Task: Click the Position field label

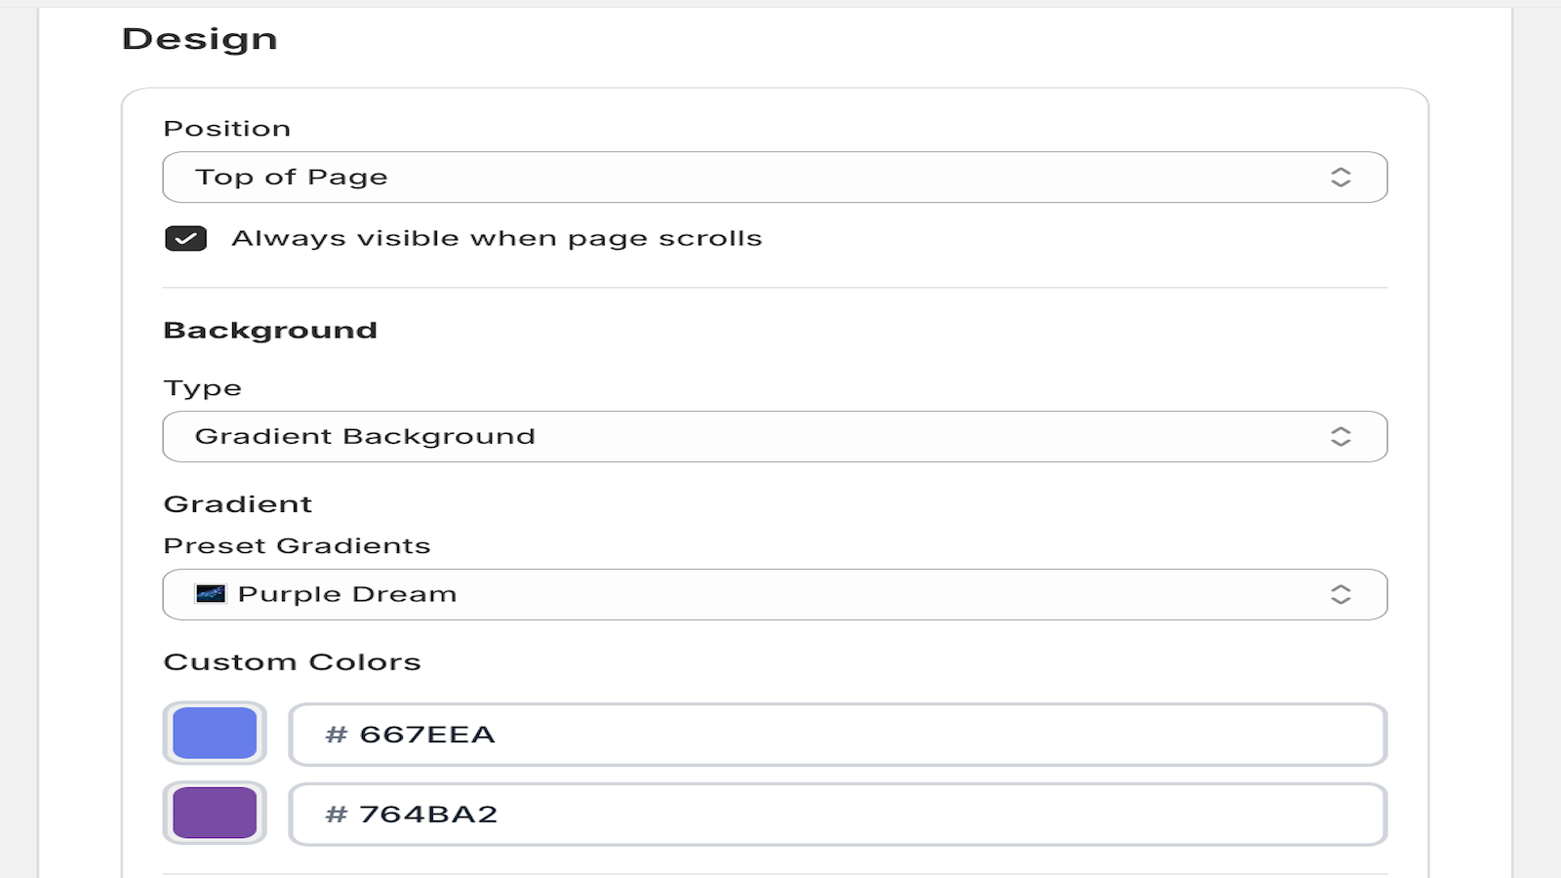Action: 227,129
